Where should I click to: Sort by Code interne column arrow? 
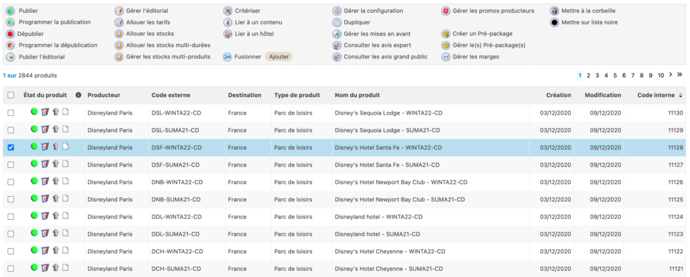[680, 95]
